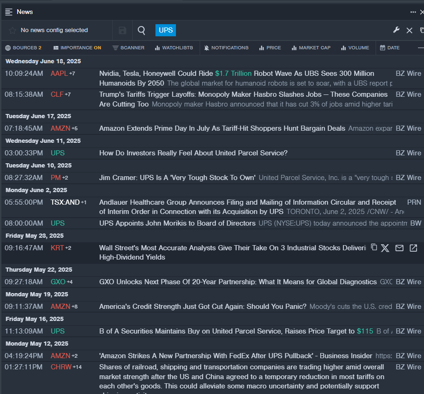424x394 pixels.
Task: Click the +14 more tickers beside CHRW
Action: pyautogui.click(x=77, y=367)
